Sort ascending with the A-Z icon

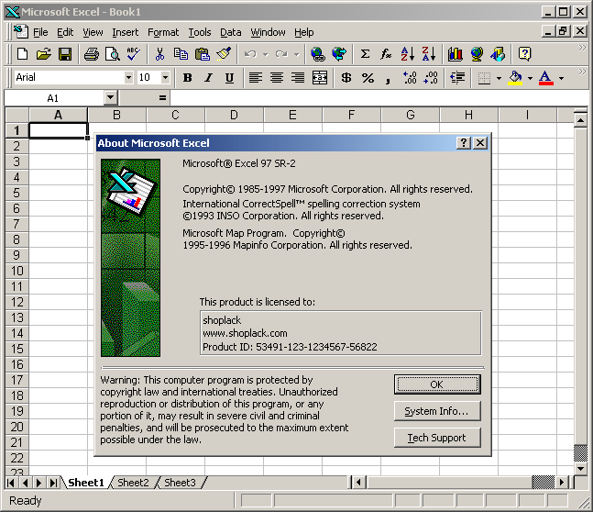[x=407, y=54]
